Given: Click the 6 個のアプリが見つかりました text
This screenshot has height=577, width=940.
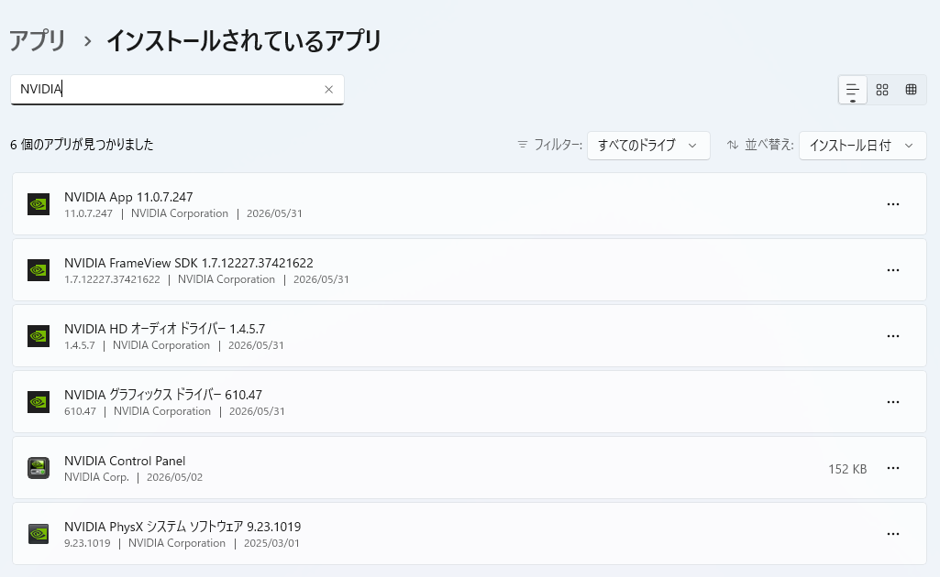Looking at the screenshot, I should 82,145.
